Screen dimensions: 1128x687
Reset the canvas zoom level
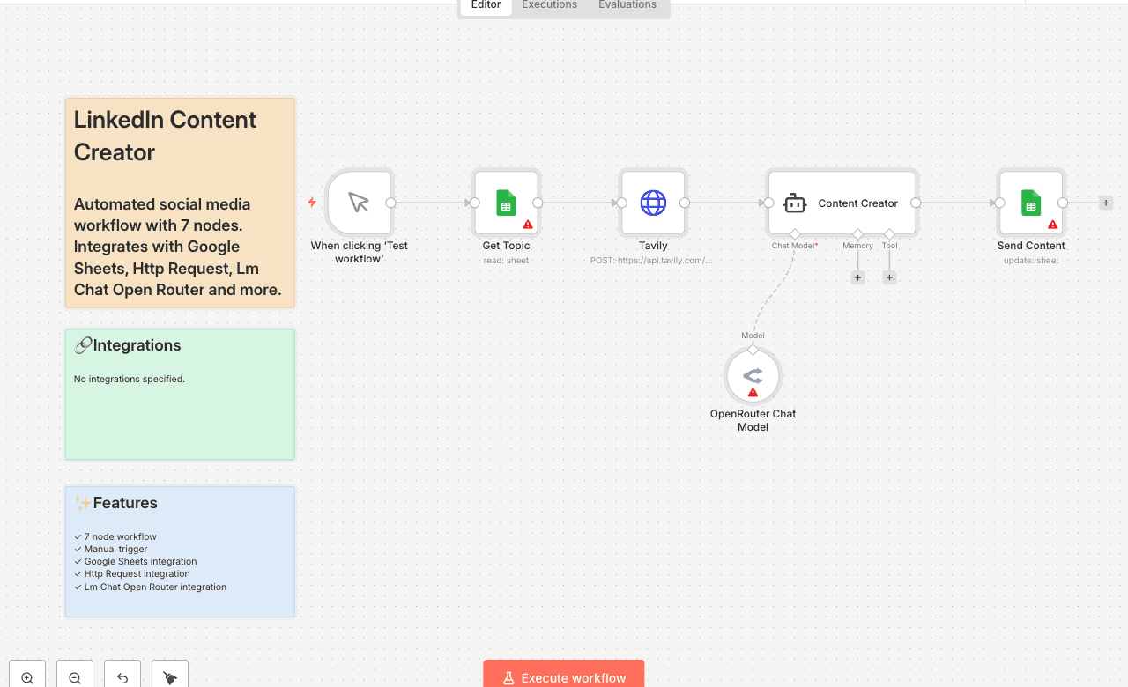pos(122,677)
